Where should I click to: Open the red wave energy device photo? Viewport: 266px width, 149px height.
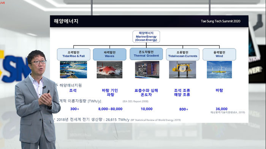[x=109, y=70]
